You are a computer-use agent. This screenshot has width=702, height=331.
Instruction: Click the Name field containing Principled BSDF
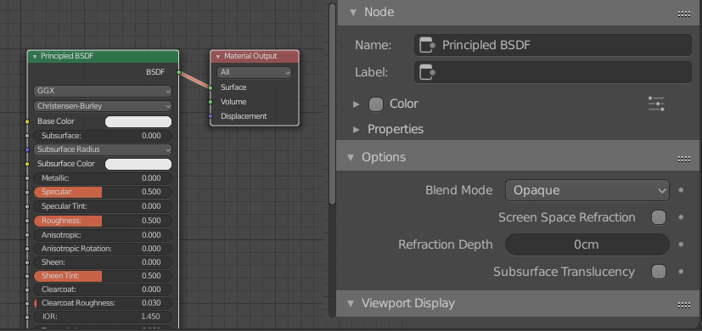point(553,45)
